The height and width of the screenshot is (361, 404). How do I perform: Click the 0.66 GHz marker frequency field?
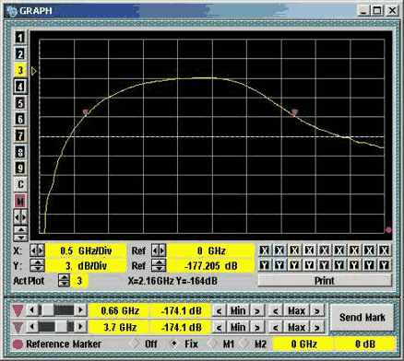(x=120, y=310)
